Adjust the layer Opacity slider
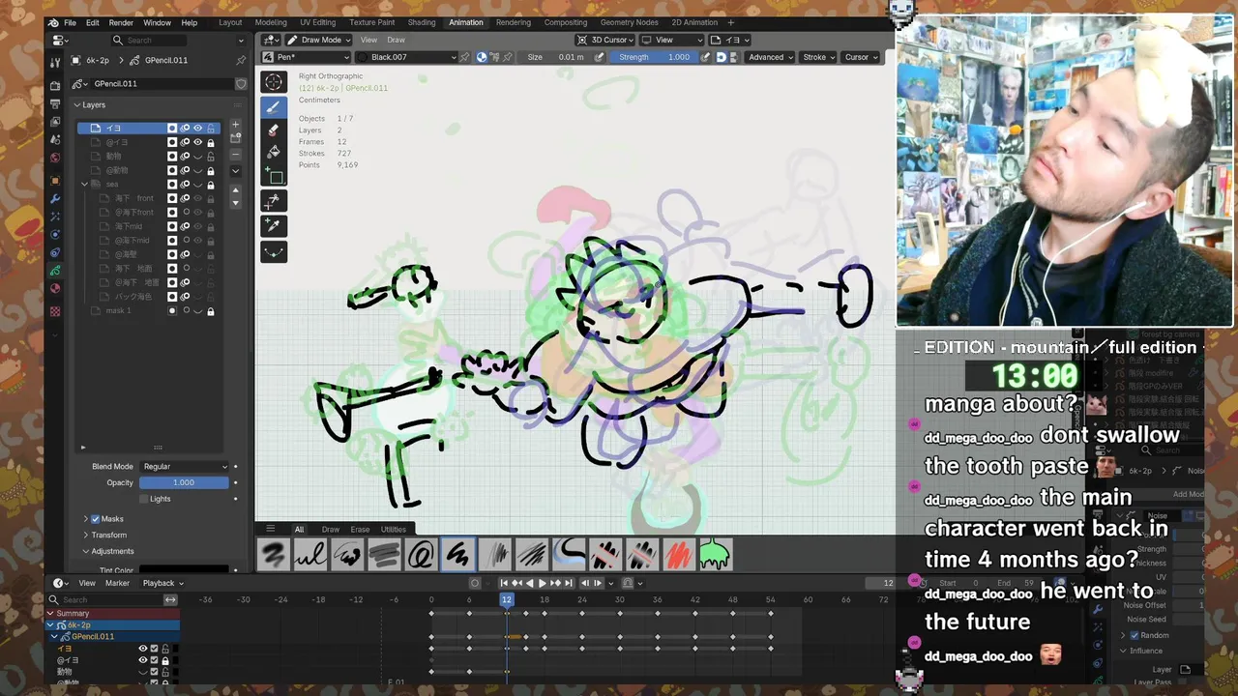The width and height of the screenshot is (1238, 696). point(184,482)
